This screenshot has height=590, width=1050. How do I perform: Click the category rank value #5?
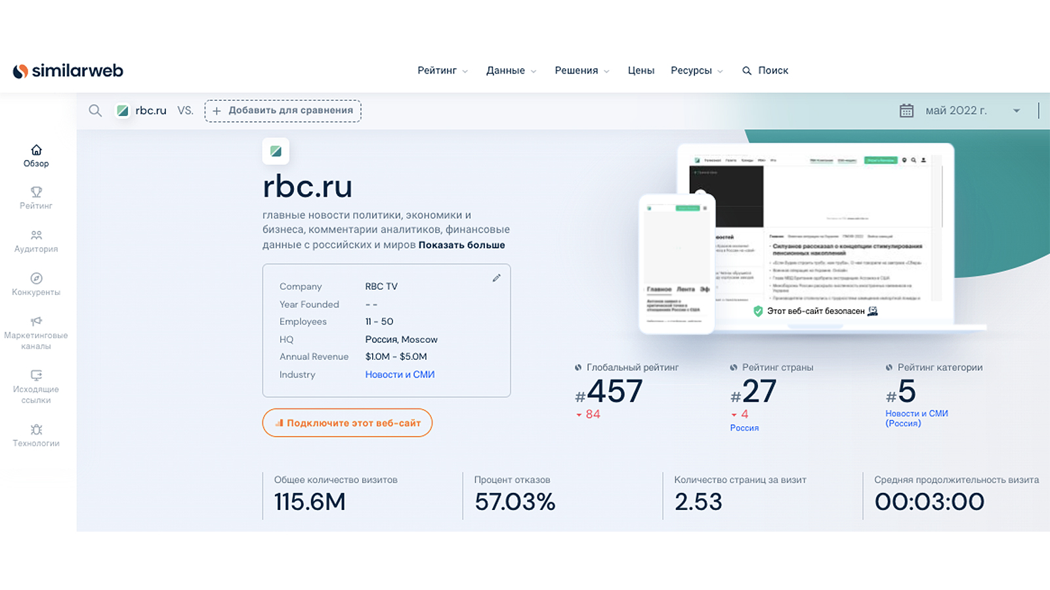(900, 391)
